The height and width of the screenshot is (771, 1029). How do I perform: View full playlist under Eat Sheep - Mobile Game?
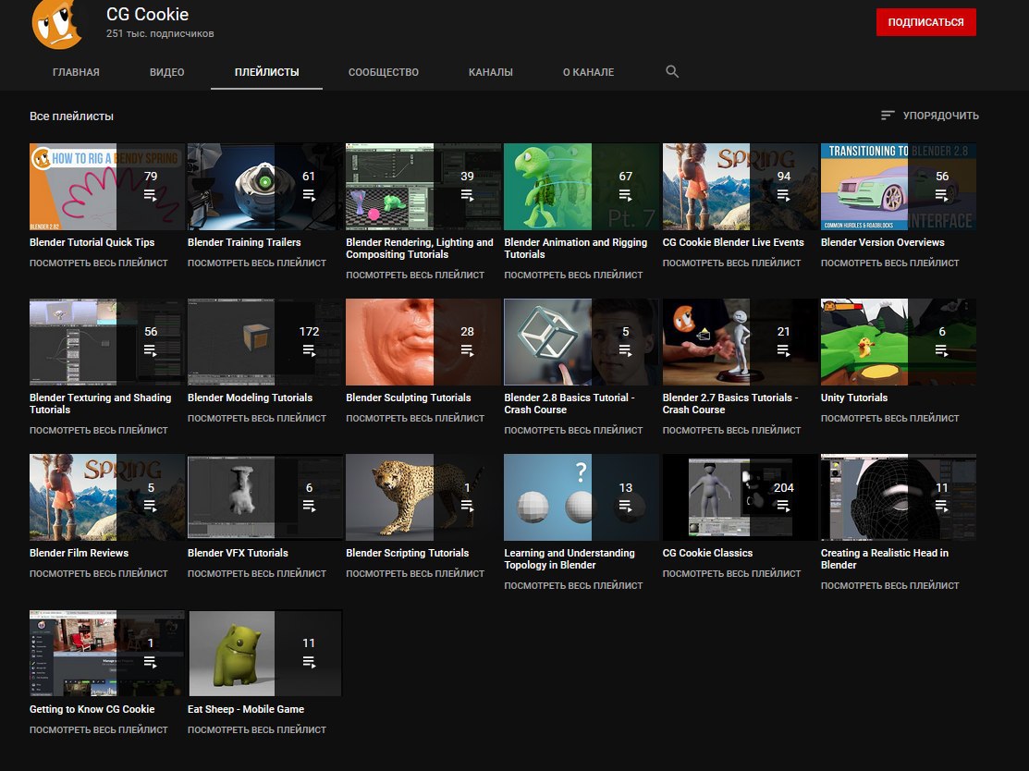coord(257,730)
